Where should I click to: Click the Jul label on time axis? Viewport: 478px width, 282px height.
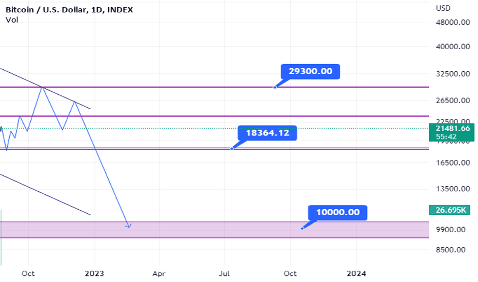(x=224, y=273)
